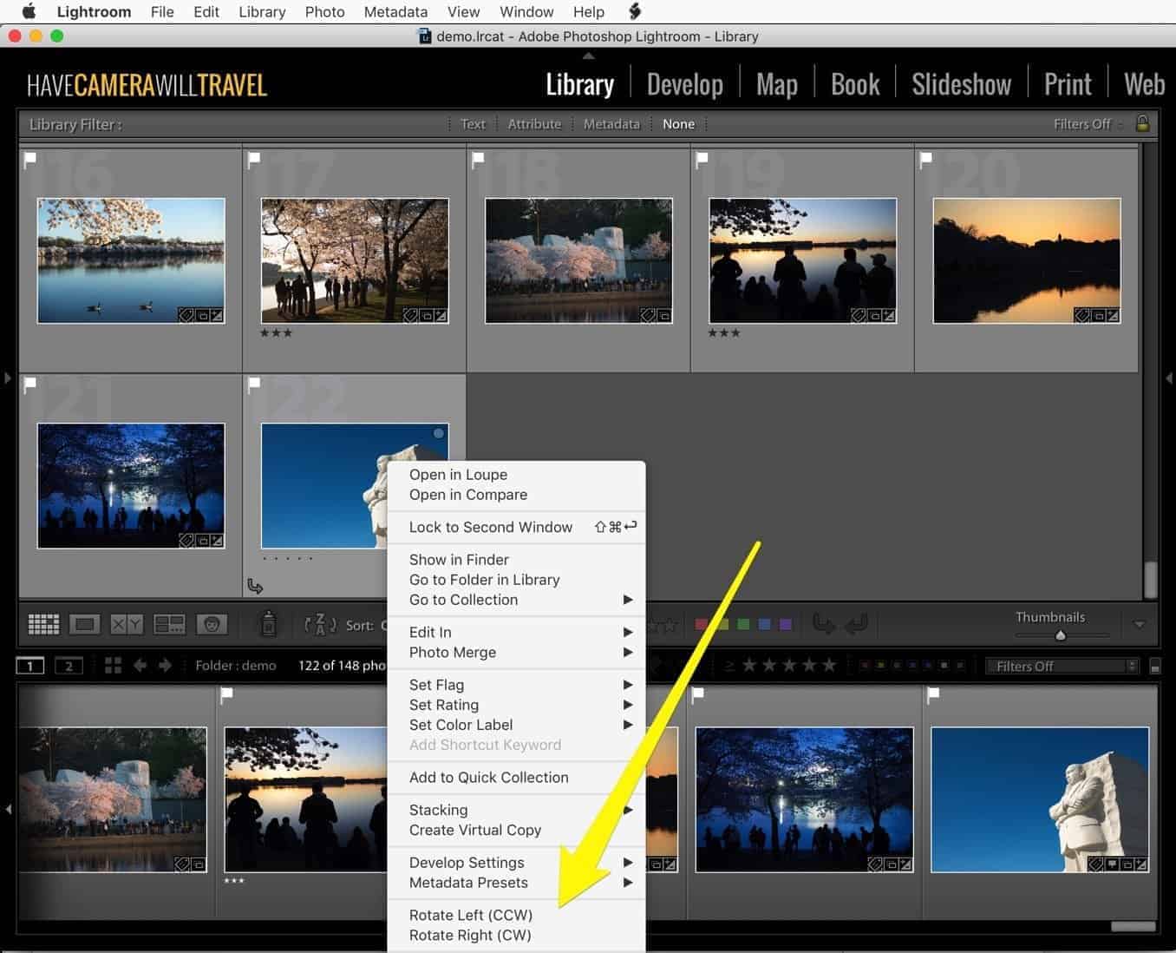Screen dimensions: 1176x953
Task: Open toolbar content triangle menu
Action: 1140,624
